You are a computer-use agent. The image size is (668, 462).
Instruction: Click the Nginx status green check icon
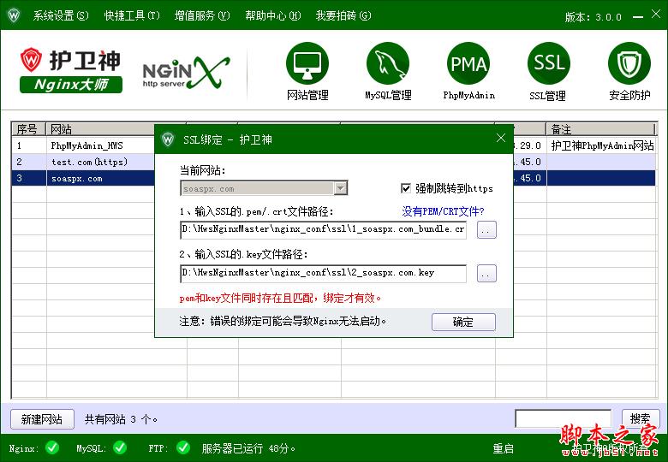52,447
